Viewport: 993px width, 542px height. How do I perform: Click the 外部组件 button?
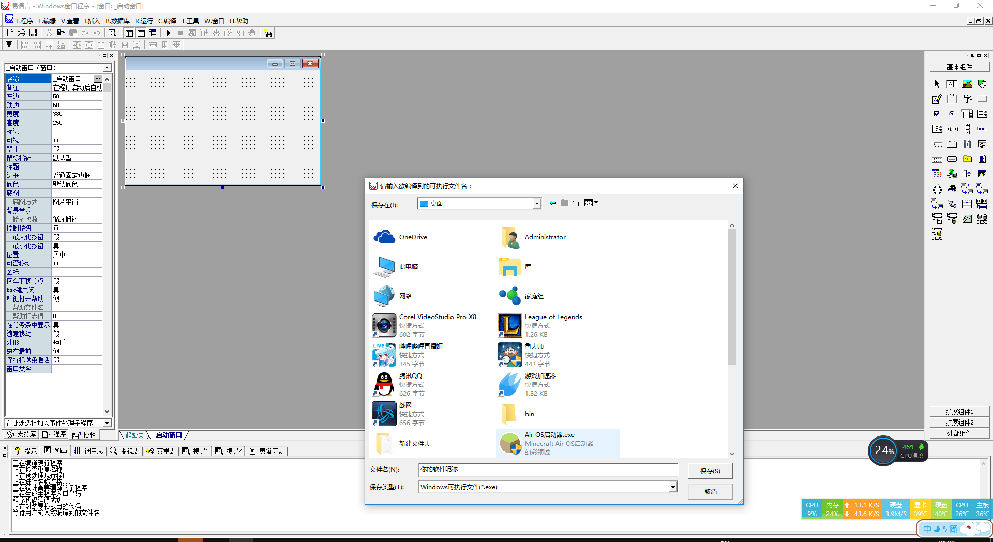[959, 433]
